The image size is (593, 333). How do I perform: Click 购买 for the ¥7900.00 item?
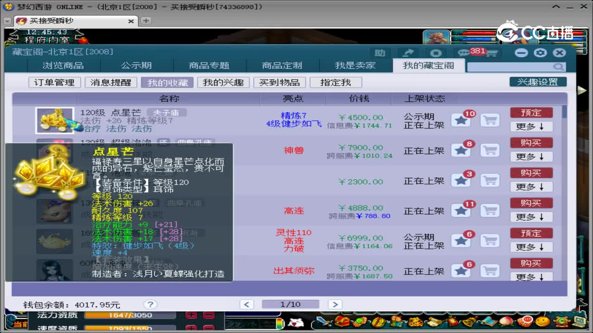click(x=531, y=143)
